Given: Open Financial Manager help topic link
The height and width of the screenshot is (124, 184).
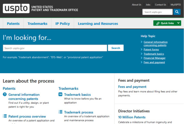Looking at the screenshot, I should pos(154,58).
